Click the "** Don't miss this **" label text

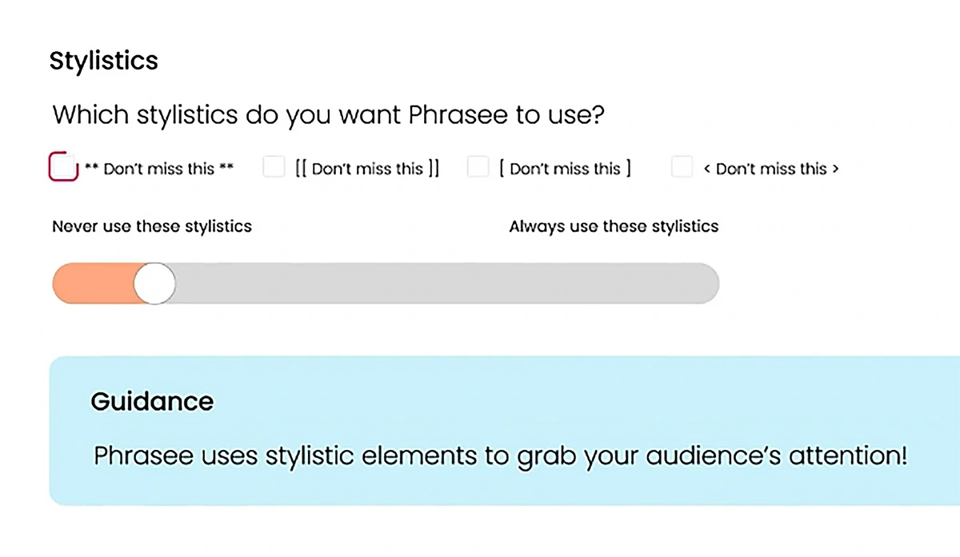[159, 169]
